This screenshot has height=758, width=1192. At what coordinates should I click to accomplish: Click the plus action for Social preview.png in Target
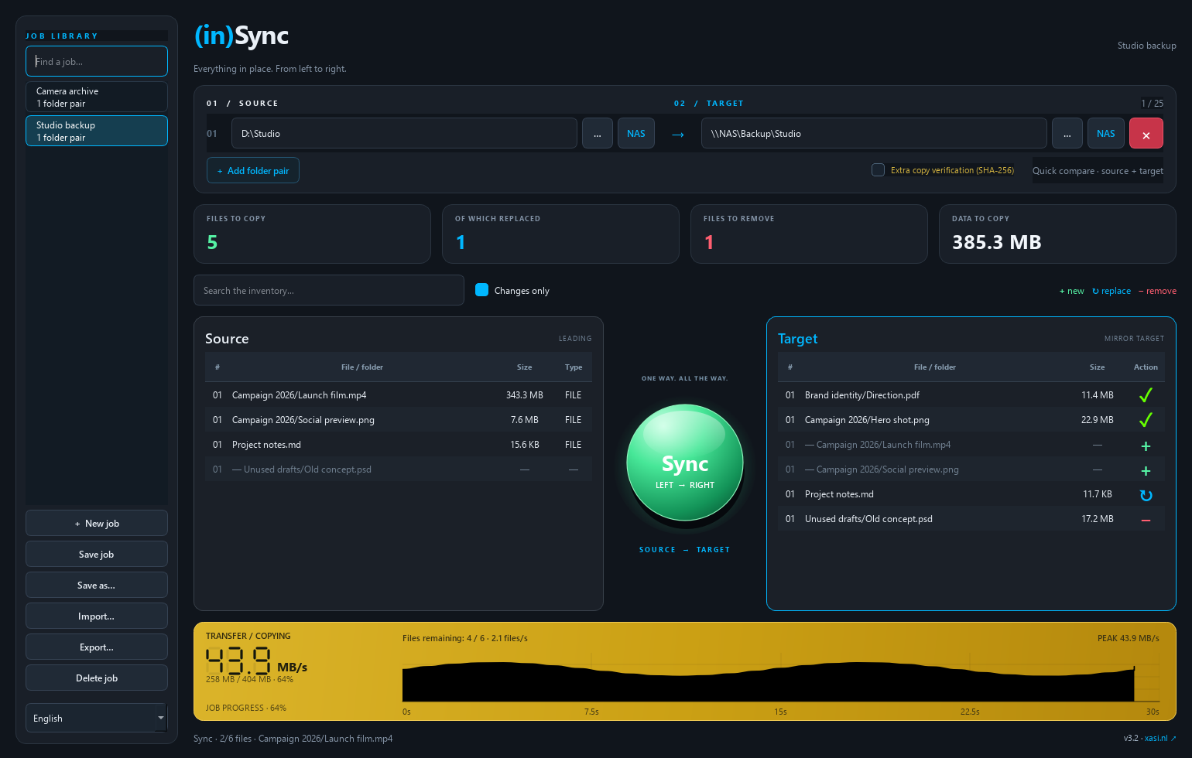pos(1146,470)
